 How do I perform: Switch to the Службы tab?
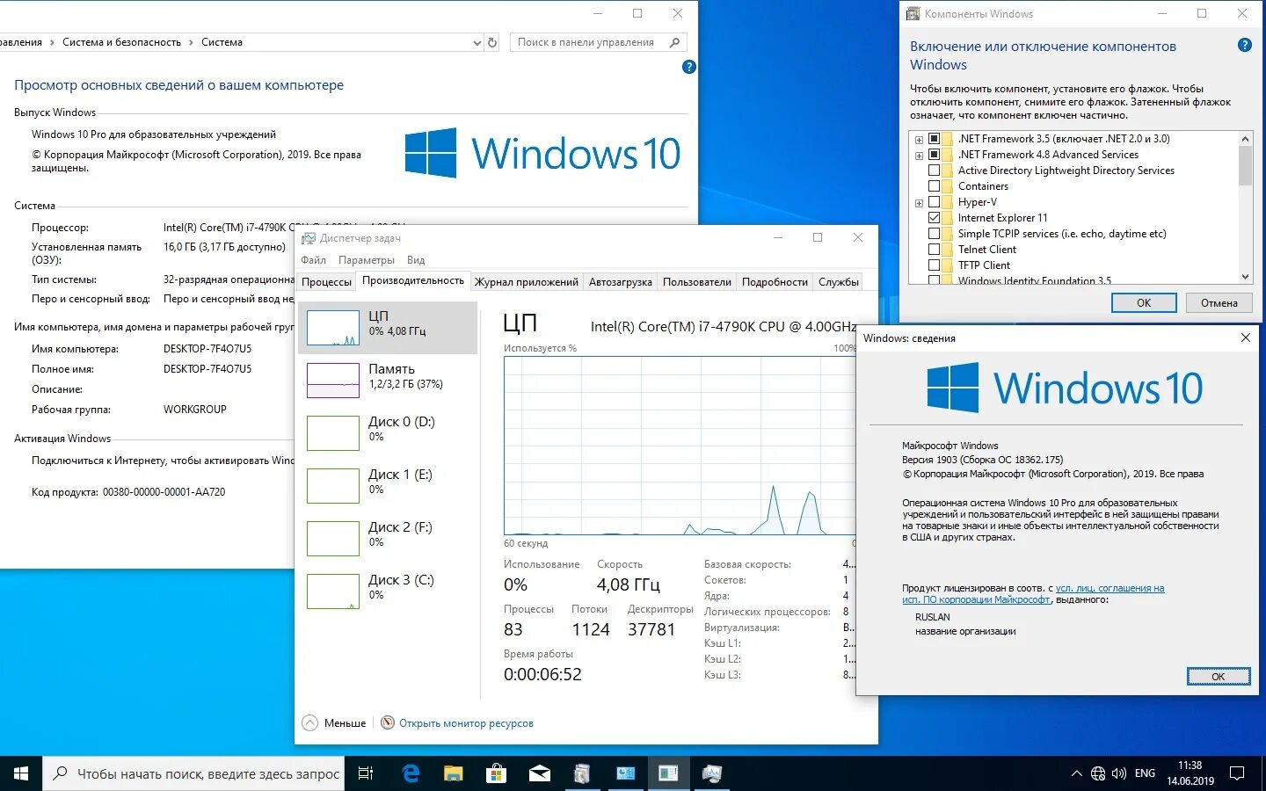tap(839, 282)
